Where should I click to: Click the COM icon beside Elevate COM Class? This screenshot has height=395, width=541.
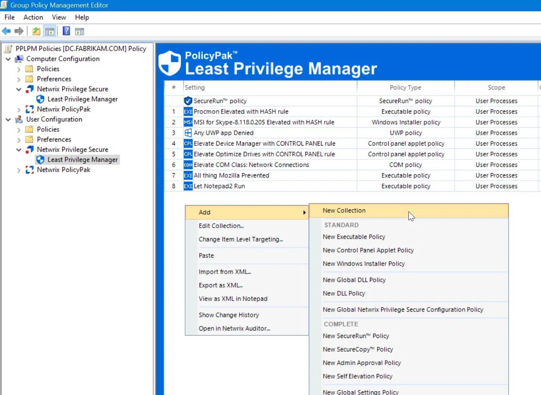click(x=188, y=165)
